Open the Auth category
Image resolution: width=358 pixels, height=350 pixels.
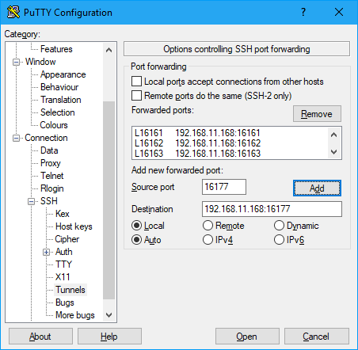tap(63, 252)
